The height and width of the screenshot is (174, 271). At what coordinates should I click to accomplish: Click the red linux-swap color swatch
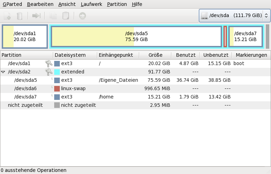(x=57, y=88)
